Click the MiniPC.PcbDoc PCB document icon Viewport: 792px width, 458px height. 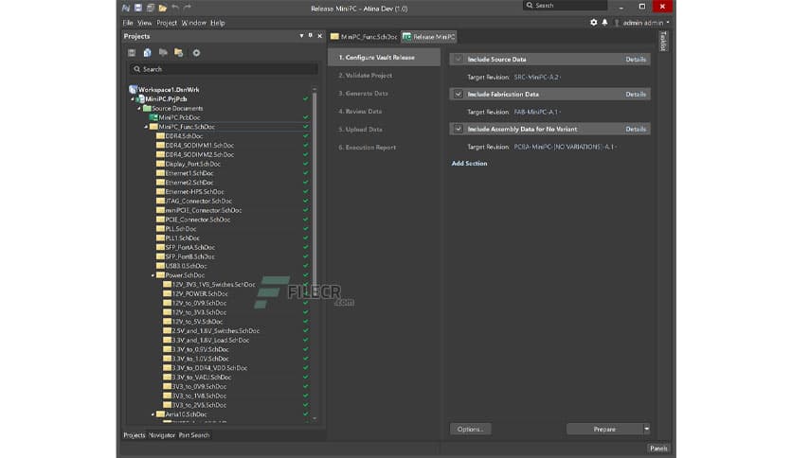tap(153, 117)
